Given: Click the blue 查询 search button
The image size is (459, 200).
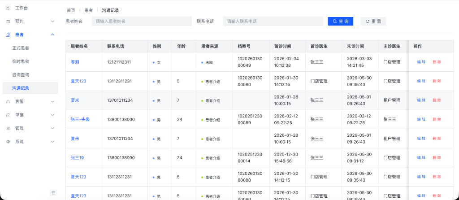Looking at the screenshot, I should (x=341, y=22).
